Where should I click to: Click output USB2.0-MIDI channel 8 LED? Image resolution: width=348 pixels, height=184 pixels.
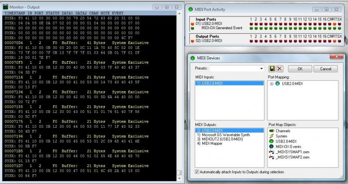tap(285, 41)
